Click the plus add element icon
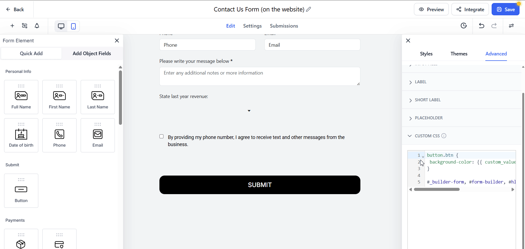 pyautogui.click(x=12, y=26)
